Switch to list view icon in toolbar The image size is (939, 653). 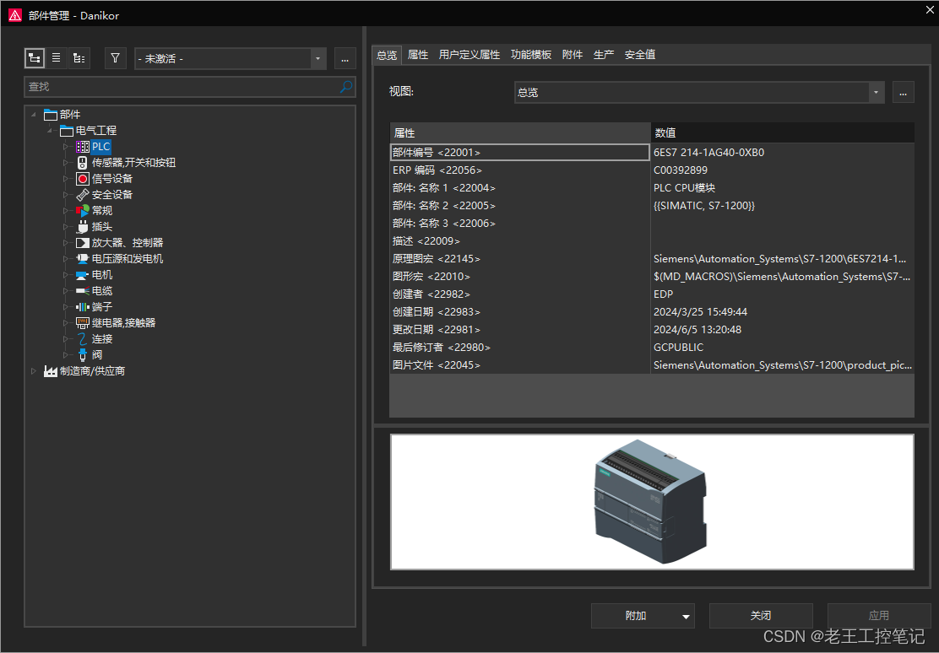pos(57,58)
